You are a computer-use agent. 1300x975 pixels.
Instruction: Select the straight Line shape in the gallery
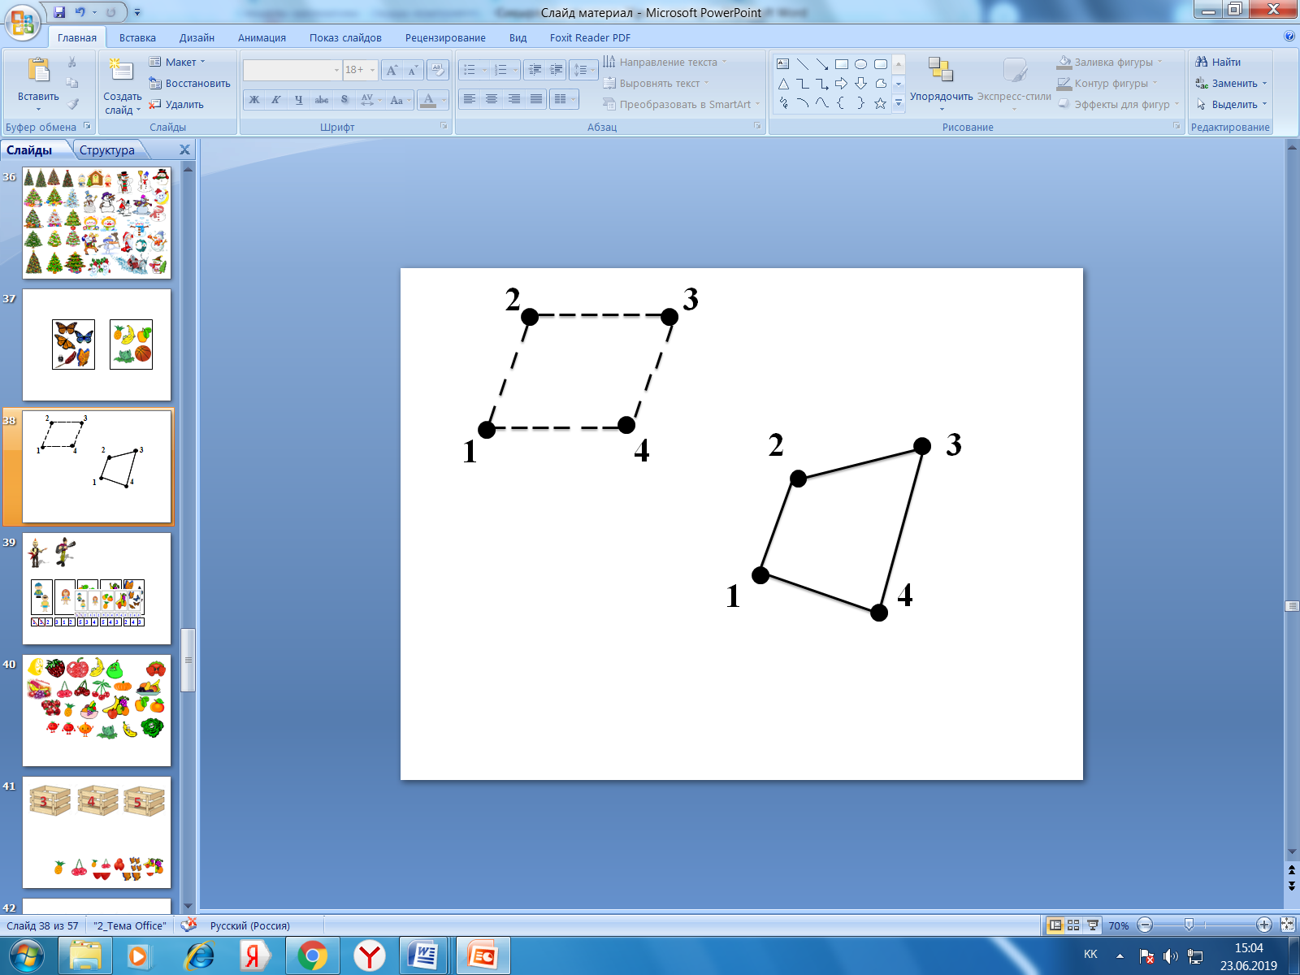click(803, 63)
